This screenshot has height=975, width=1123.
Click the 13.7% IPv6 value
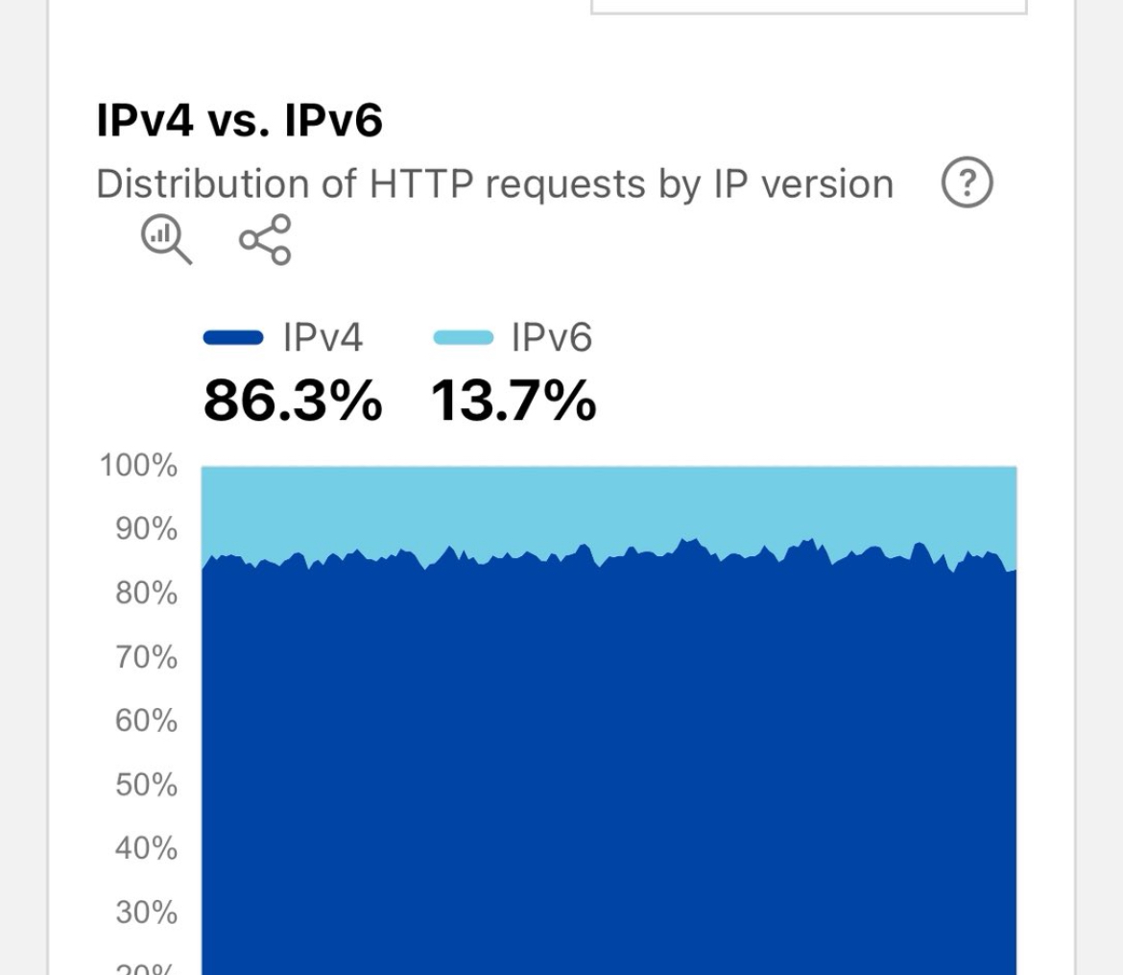(514, 401)
